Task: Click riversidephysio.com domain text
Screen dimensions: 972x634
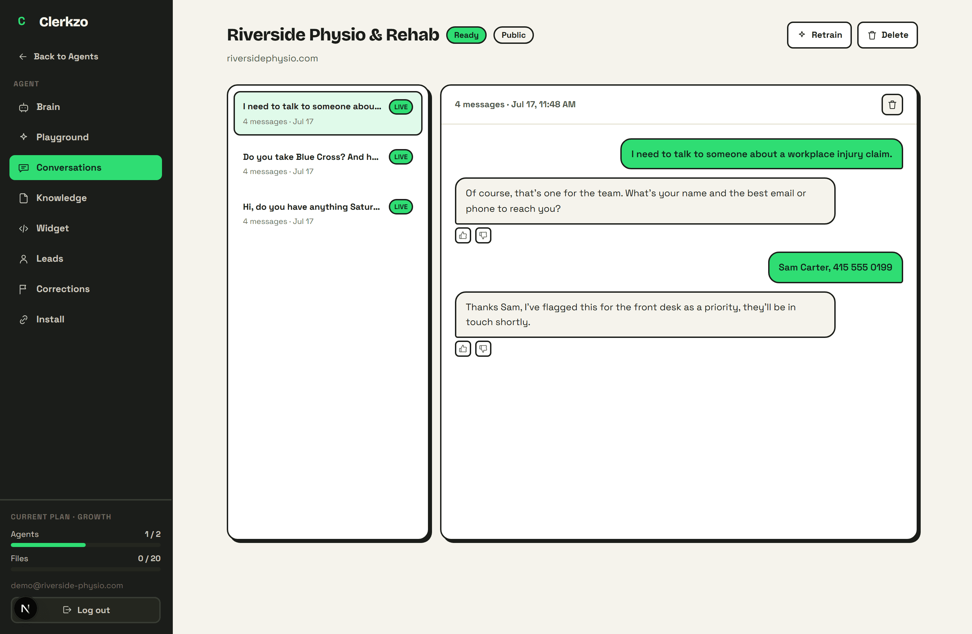Action: (x=272, y=58)
